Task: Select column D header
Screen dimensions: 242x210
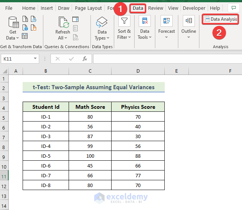Action: pyautogui.click(x=138, y=71)
